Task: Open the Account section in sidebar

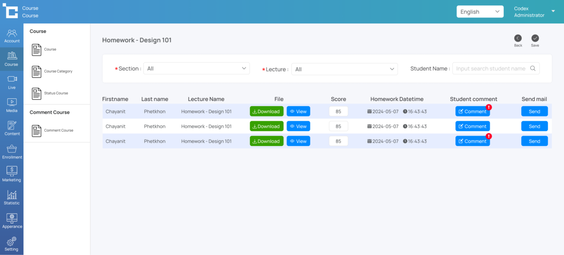Action: click(12, 36)
